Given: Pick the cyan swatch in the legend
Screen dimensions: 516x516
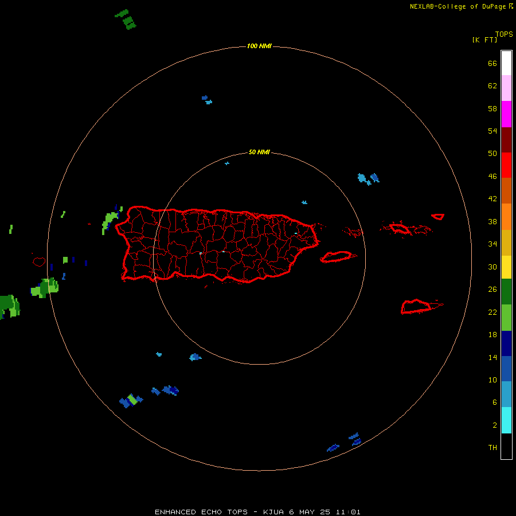Looking at the screenshot, I should pyautogui.click(x=506, y=420).
